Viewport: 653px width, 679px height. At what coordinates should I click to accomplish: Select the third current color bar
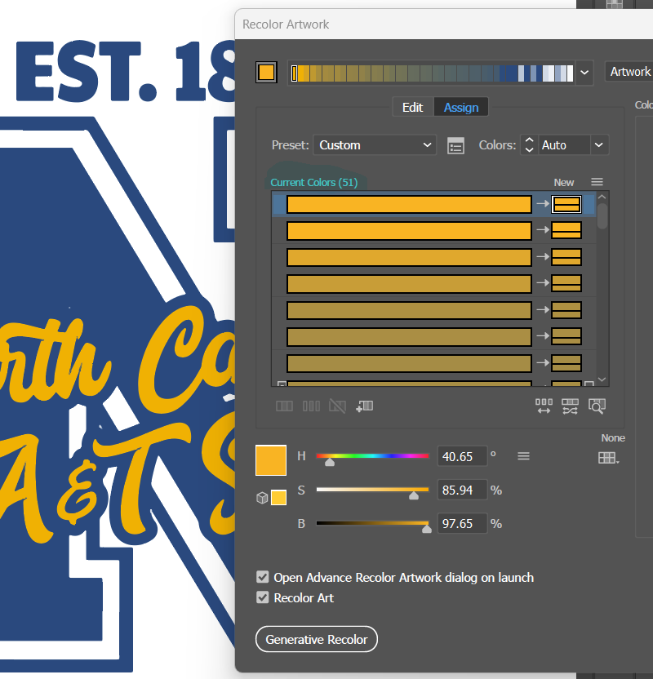pos(409,257)
